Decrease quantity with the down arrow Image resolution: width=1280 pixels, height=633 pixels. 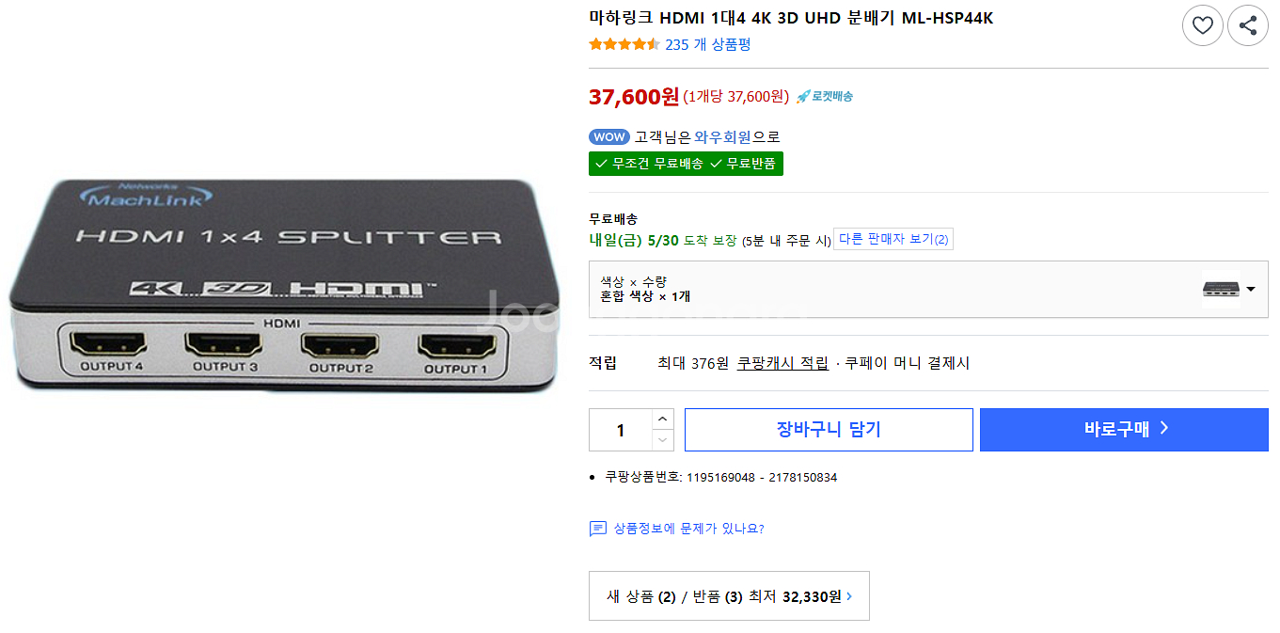(663, 440)
